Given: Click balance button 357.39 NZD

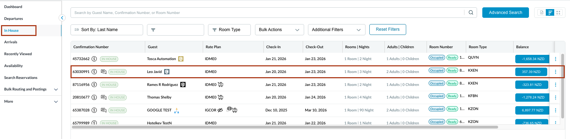Looking at the screenshot, I should tap(531, 72).
